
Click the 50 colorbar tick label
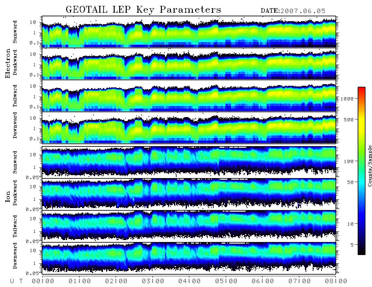coord(350,182)
